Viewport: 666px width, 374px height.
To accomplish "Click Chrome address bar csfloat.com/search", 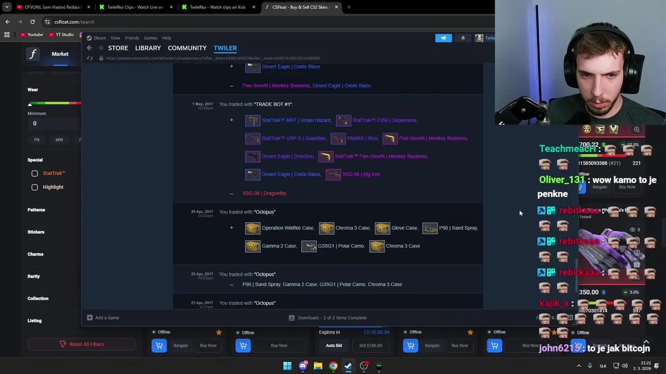I will [x=74, y=22].
